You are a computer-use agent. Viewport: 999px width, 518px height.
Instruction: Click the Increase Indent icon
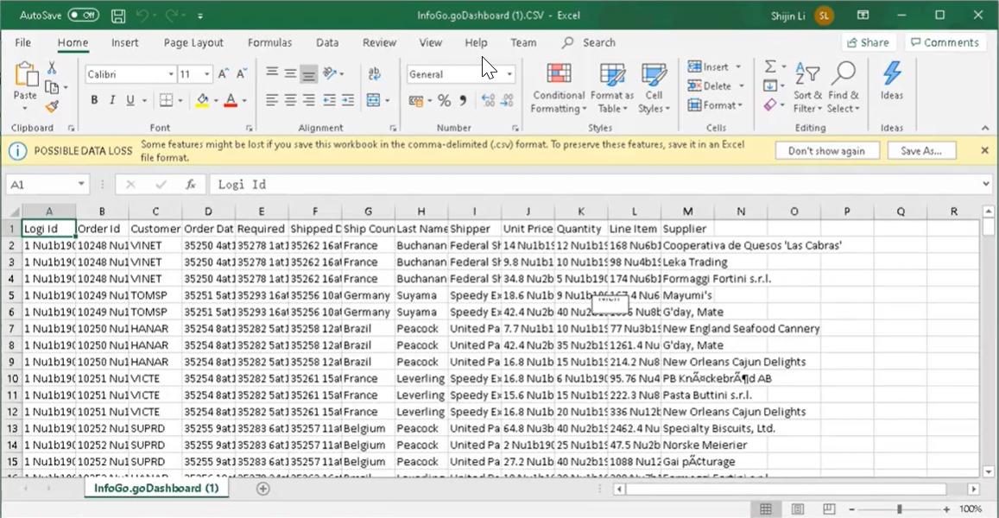[x=348, y=100]
